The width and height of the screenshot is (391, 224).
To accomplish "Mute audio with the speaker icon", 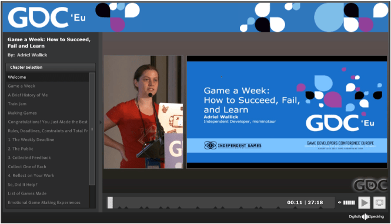I will [x=340, y=203].
